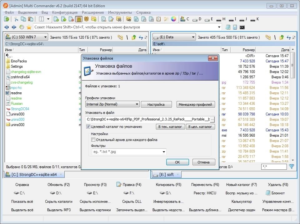This screenshot has height=224, width=300.
Task: Click 'Диспетчер задач' in bottom bar
Action: 242,210
